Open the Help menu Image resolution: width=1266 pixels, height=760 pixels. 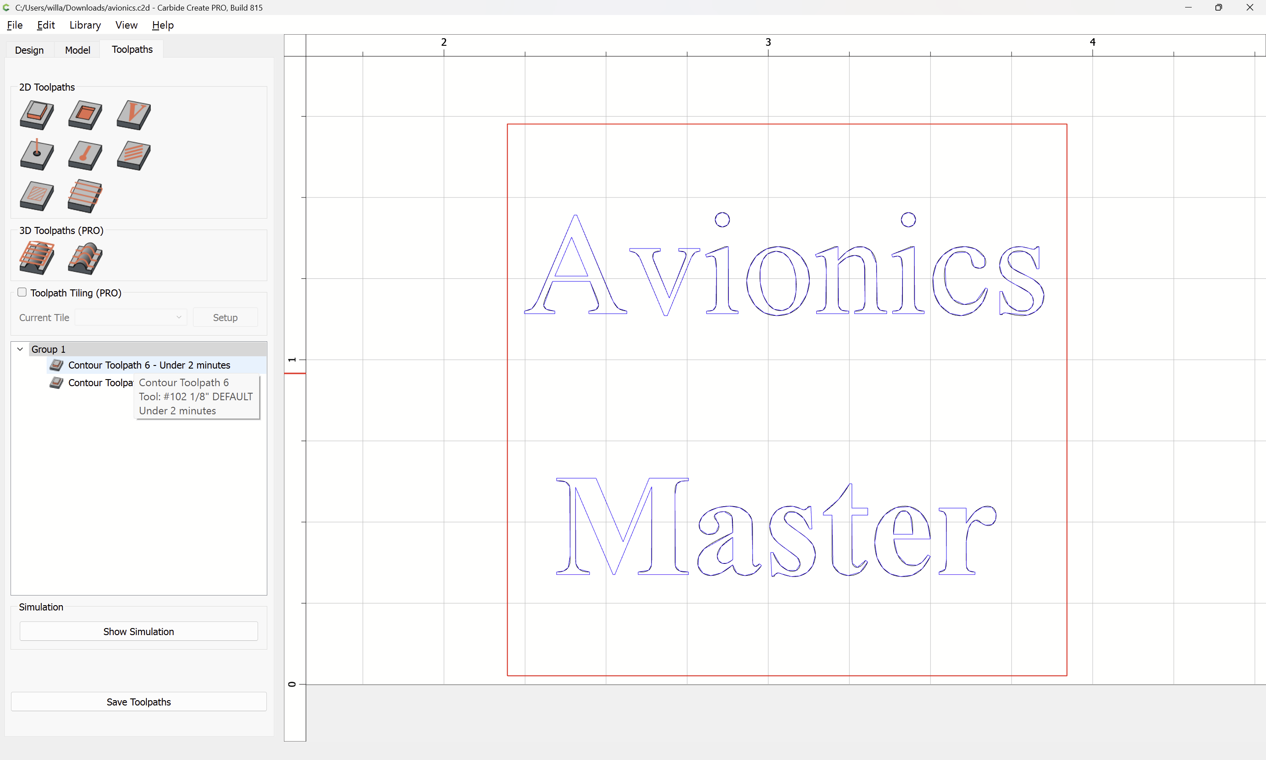[x=163, y=25]
